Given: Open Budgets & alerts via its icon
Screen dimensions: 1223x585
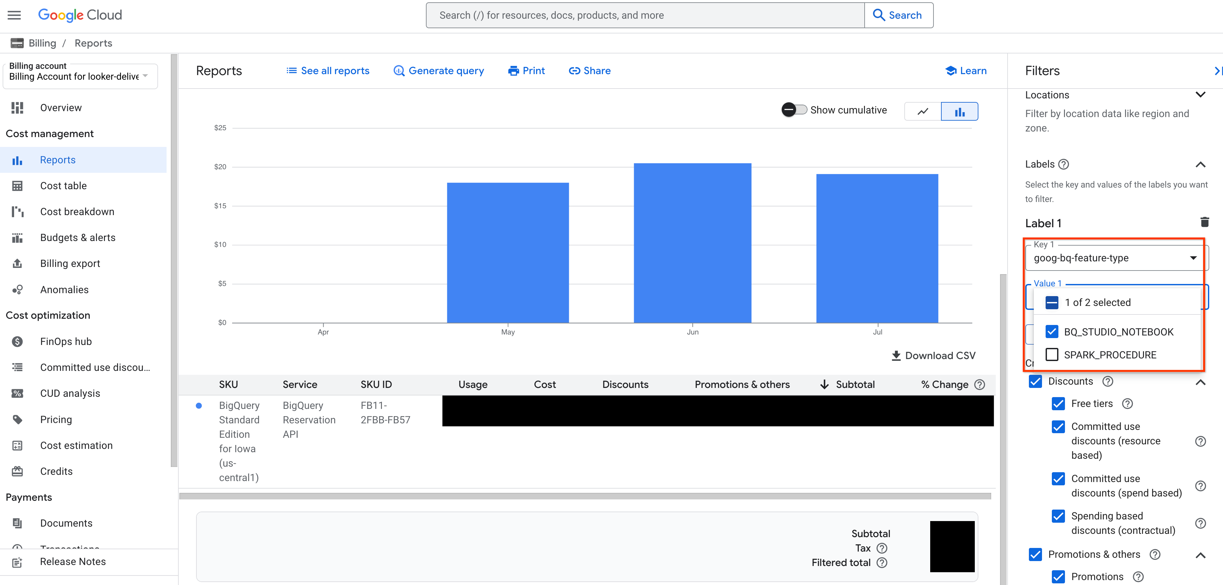Looking at the screenshot, I should (x=17, y=237).
